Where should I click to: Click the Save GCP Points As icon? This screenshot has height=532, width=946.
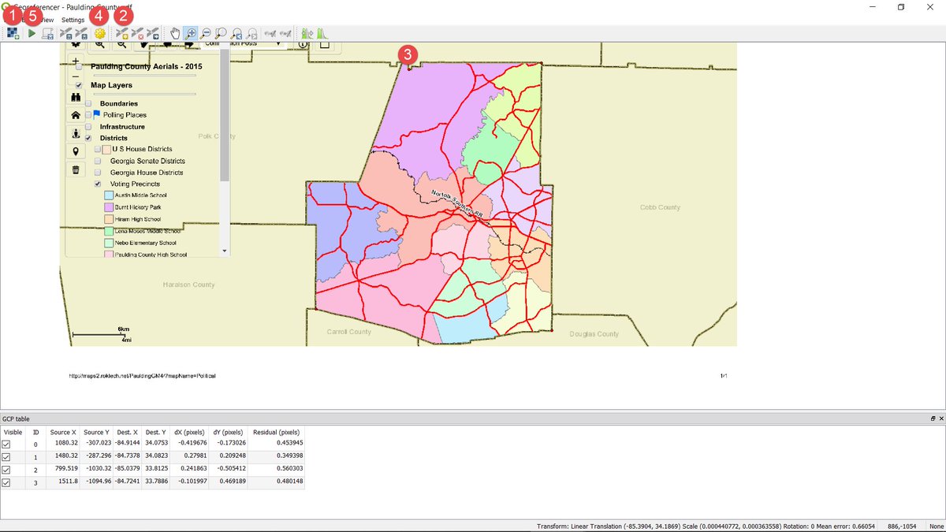pyautogui.click(x=82, y=33)
